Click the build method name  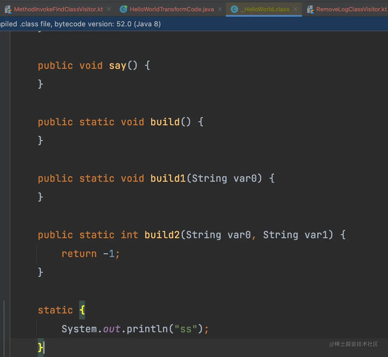click(x=165, y=122)
